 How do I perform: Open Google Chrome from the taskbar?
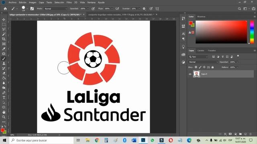pyautogui.click(x=97, y=140)
